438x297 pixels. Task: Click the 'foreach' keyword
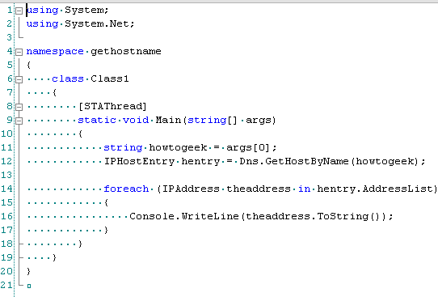tap(126, 189)
